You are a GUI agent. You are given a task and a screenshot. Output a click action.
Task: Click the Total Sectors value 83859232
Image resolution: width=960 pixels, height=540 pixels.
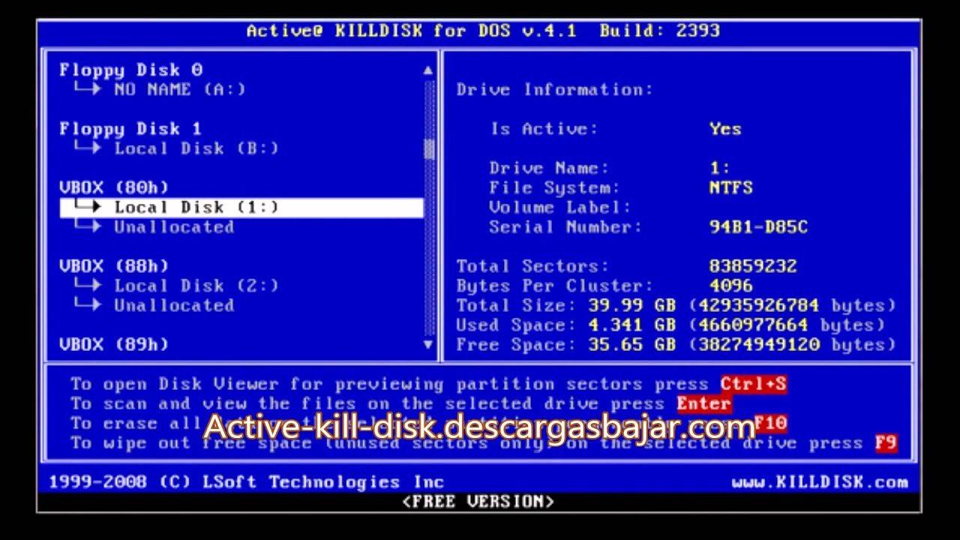point(753,266)
